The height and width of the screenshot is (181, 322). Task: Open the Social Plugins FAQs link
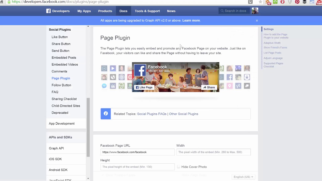point(152,114)
